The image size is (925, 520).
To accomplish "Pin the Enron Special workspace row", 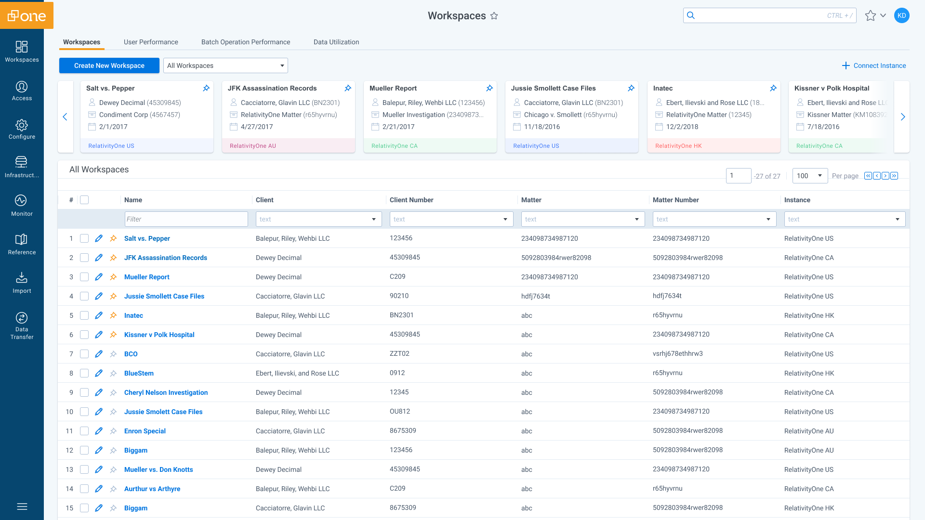I will 113,431.
